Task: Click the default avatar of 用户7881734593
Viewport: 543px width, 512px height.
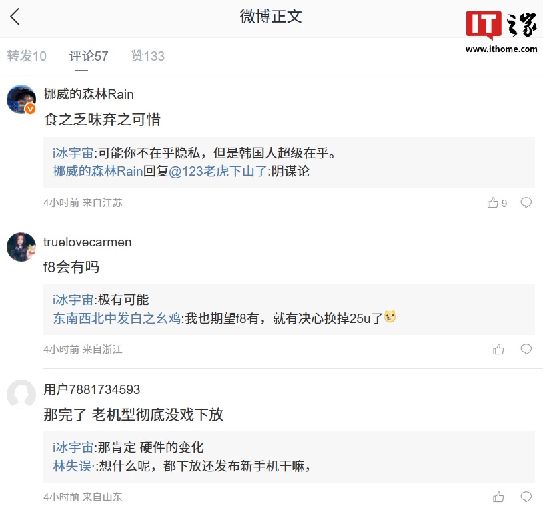Action: point(21,394)
